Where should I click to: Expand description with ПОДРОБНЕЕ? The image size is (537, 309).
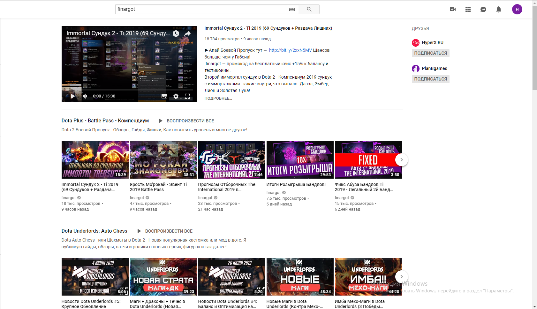coord(218,98)
